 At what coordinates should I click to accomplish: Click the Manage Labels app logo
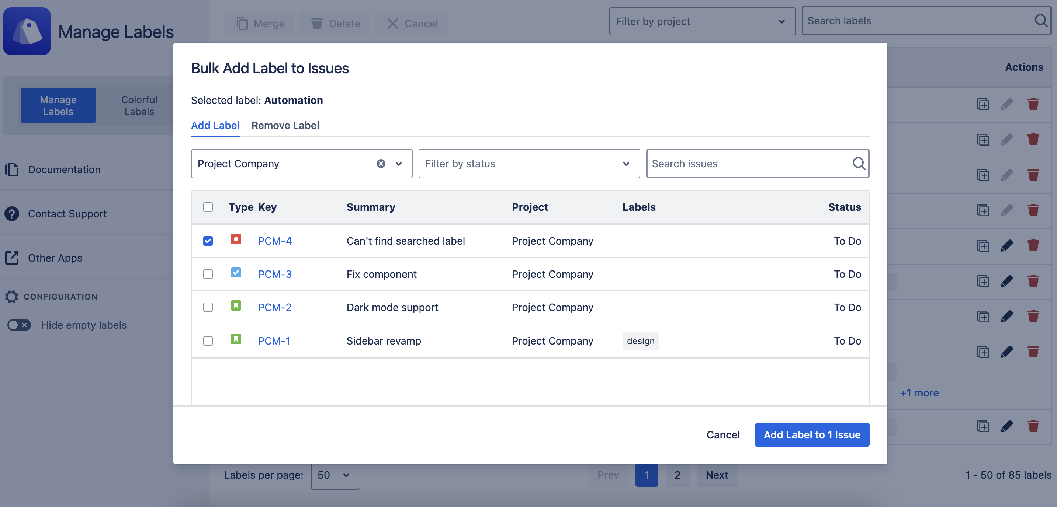(x=27, y=31)
